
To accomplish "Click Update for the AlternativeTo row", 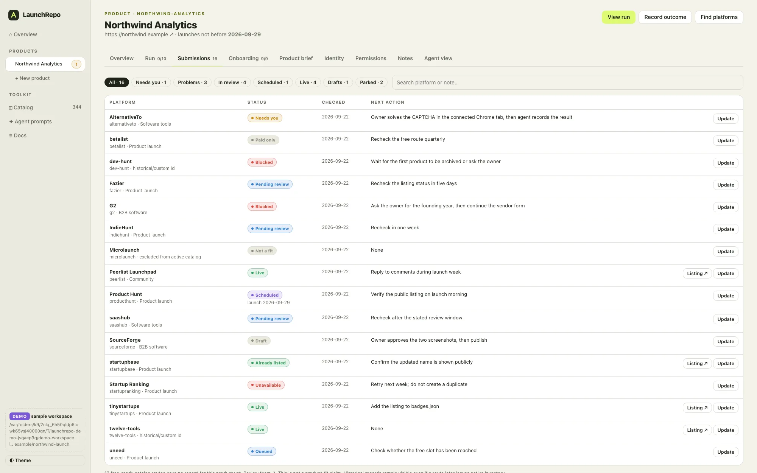I will 726,119.
